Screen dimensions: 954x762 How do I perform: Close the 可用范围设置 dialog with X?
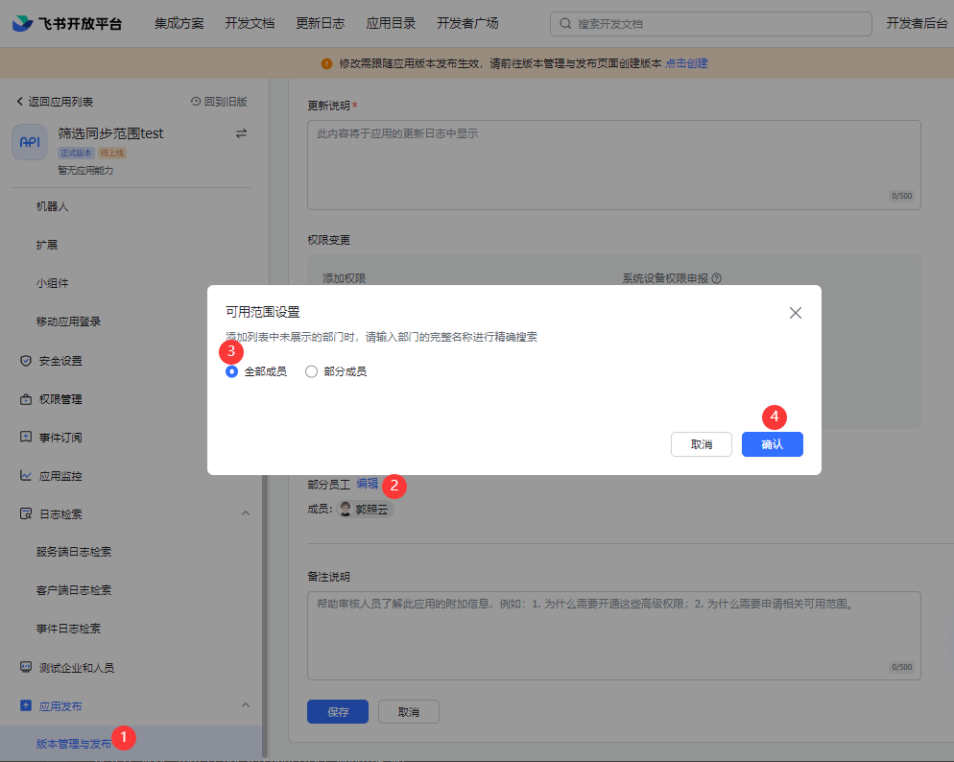click(795, 313)
